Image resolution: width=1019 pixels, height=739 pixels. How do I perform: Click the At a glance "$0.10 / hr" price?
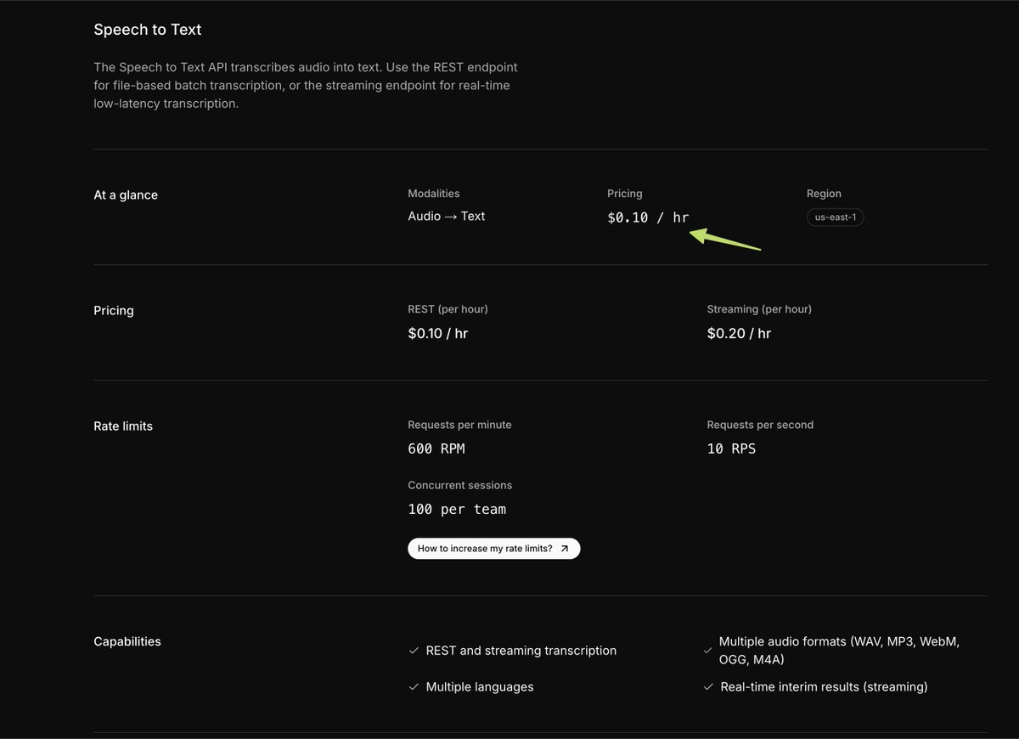coord(648,217)
